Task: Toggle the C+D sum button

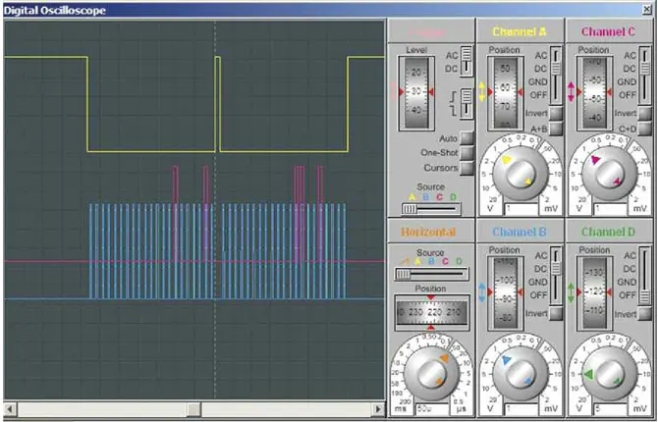Action: pyautogui.click(x=646, y=129)
